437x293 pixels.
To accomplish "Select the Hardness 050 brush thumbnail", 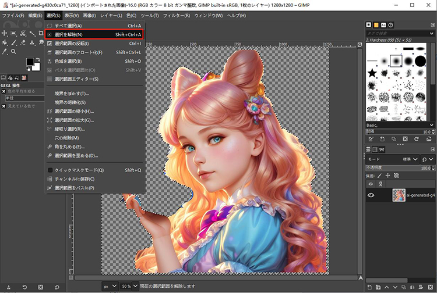I will pyautogui.click(x=396, y=61).
